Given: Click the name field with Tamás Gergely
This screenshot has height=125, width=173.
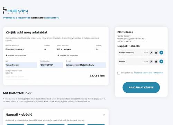Looking at the screenshot, I should 21,65.
